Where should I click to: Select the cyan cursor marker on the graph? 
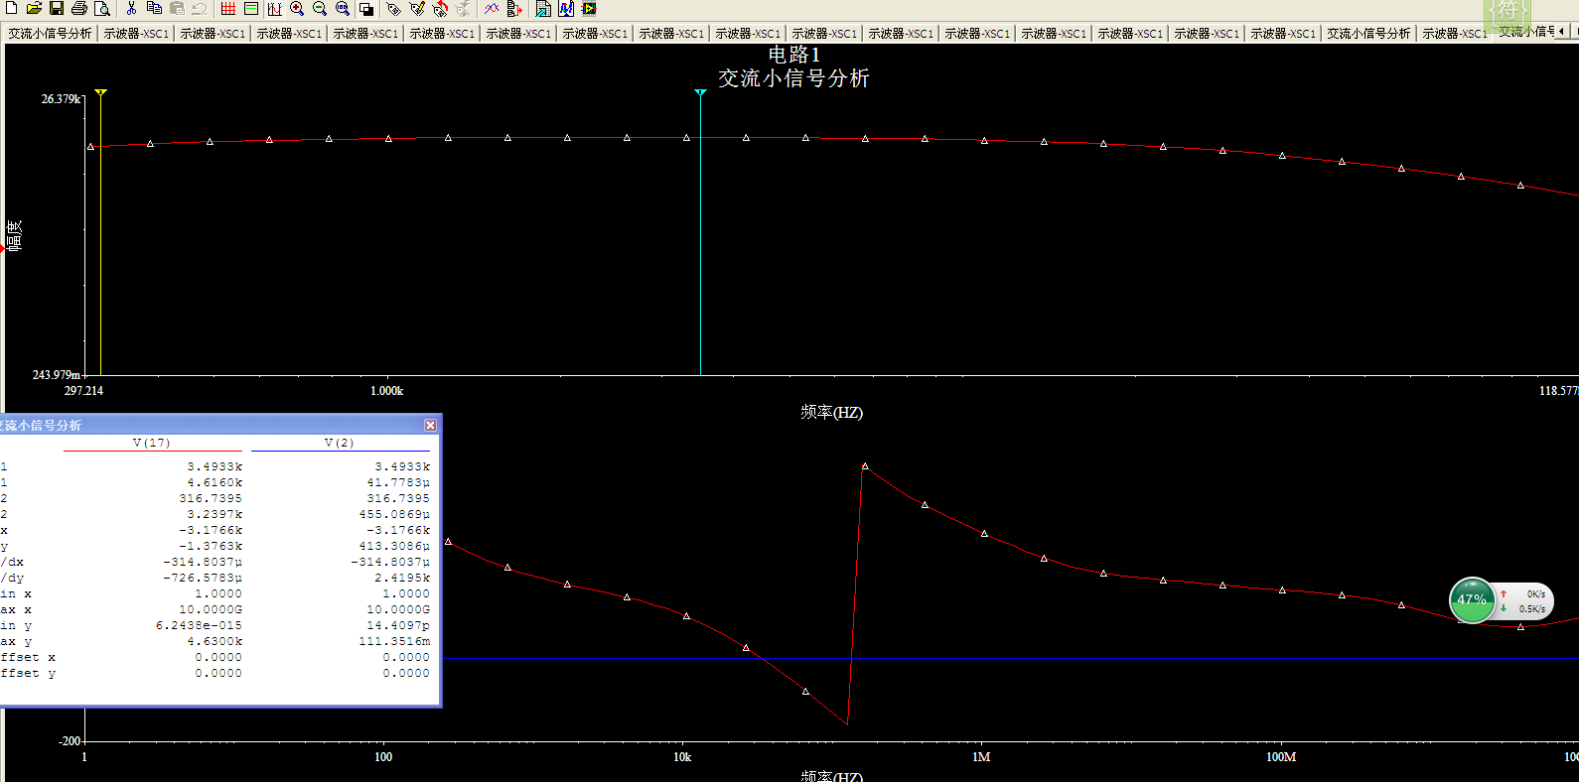click(700, 92)
